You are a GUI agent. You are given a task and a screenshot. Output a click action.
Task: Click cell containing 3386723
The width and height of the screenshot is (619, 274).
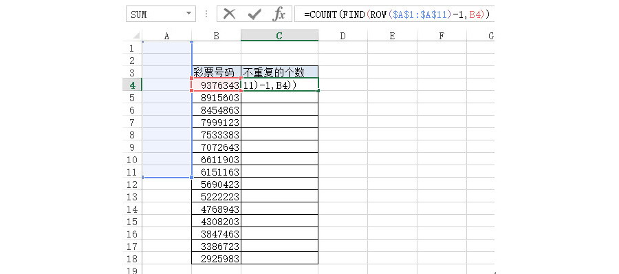[x=217, y=246]
